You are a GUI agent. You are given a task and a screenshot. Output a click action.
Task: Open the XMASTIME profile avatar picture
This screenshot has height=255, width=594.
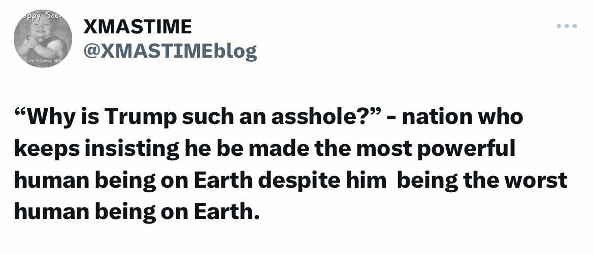pos(43,38)
